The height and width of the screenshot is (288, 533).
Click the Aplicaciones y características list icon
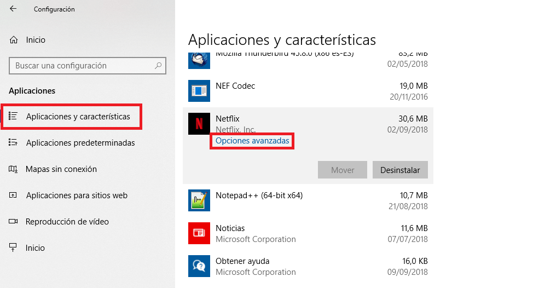(13, 116)
